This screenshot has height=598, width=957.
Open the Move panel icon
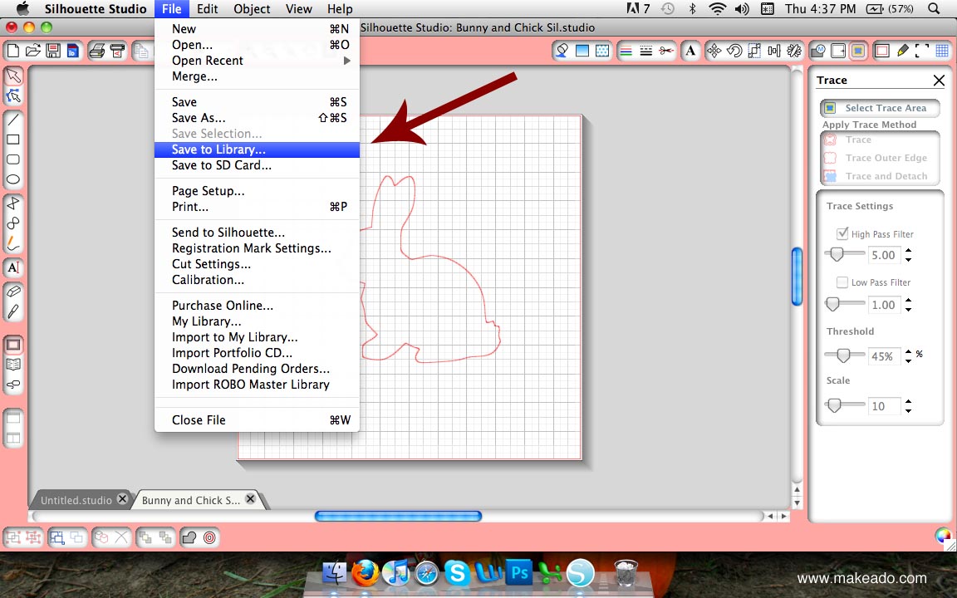tap(714, 51)
